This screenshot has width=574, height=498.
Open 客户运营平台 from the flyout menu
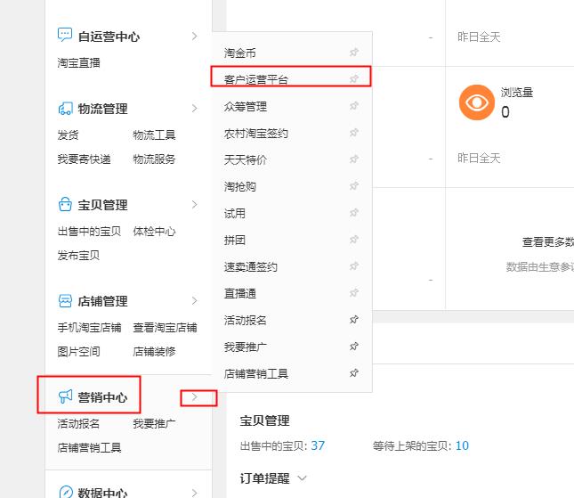click(x=256, y=79)
